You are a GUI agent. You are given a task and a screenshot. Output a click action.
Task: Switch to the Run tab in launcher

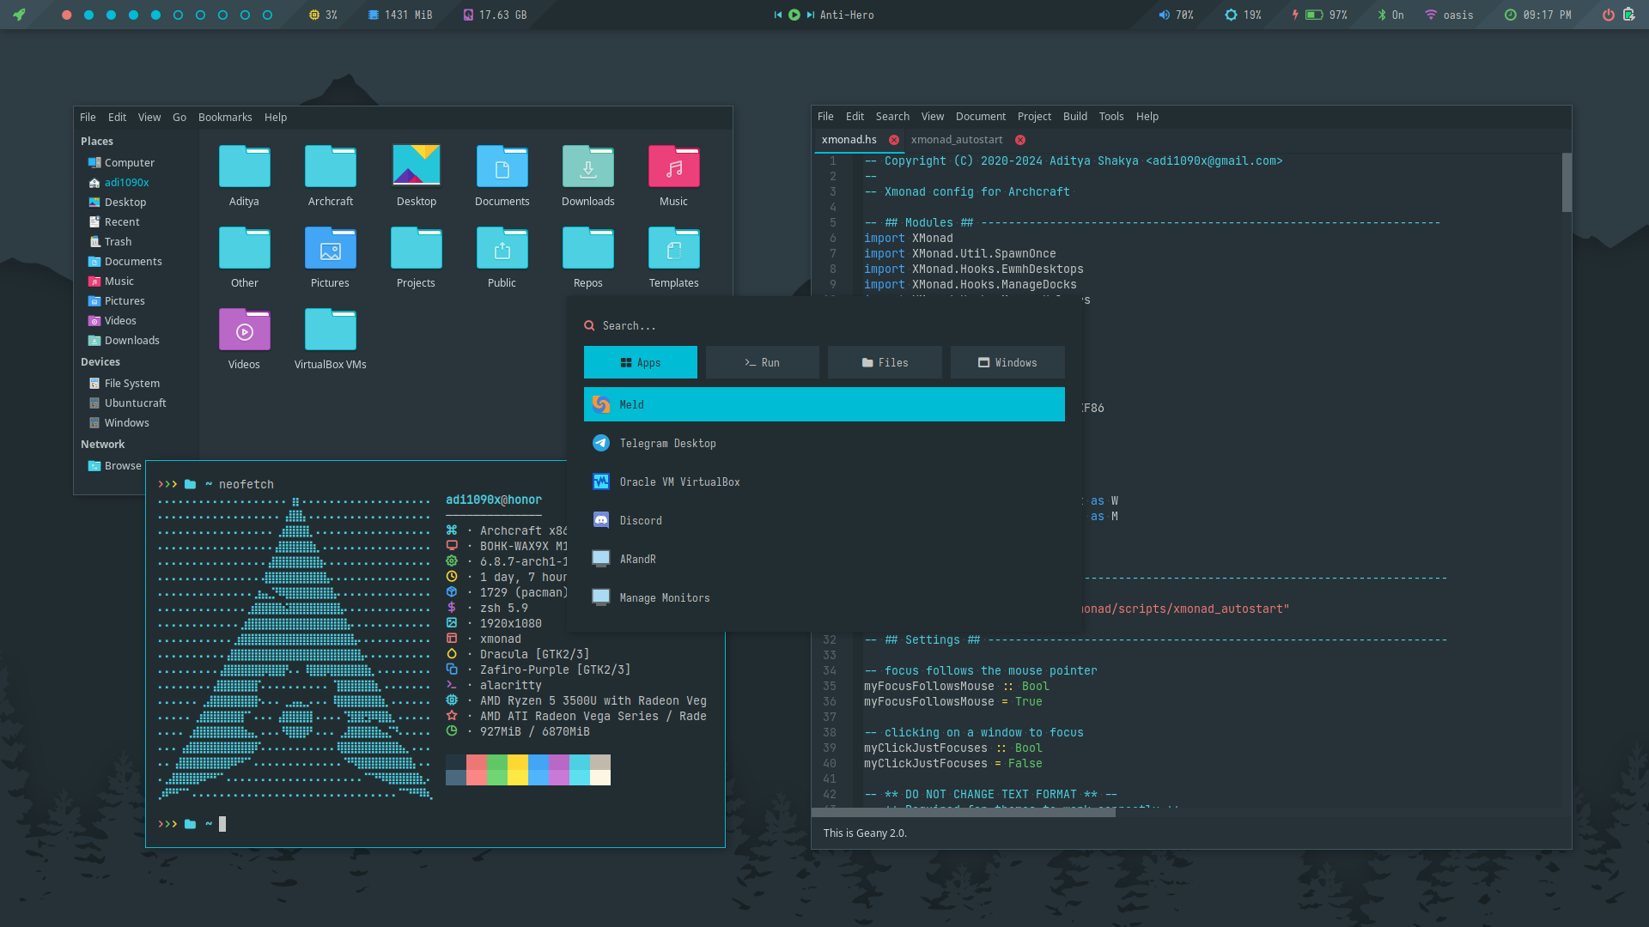(x=762, y=363)
